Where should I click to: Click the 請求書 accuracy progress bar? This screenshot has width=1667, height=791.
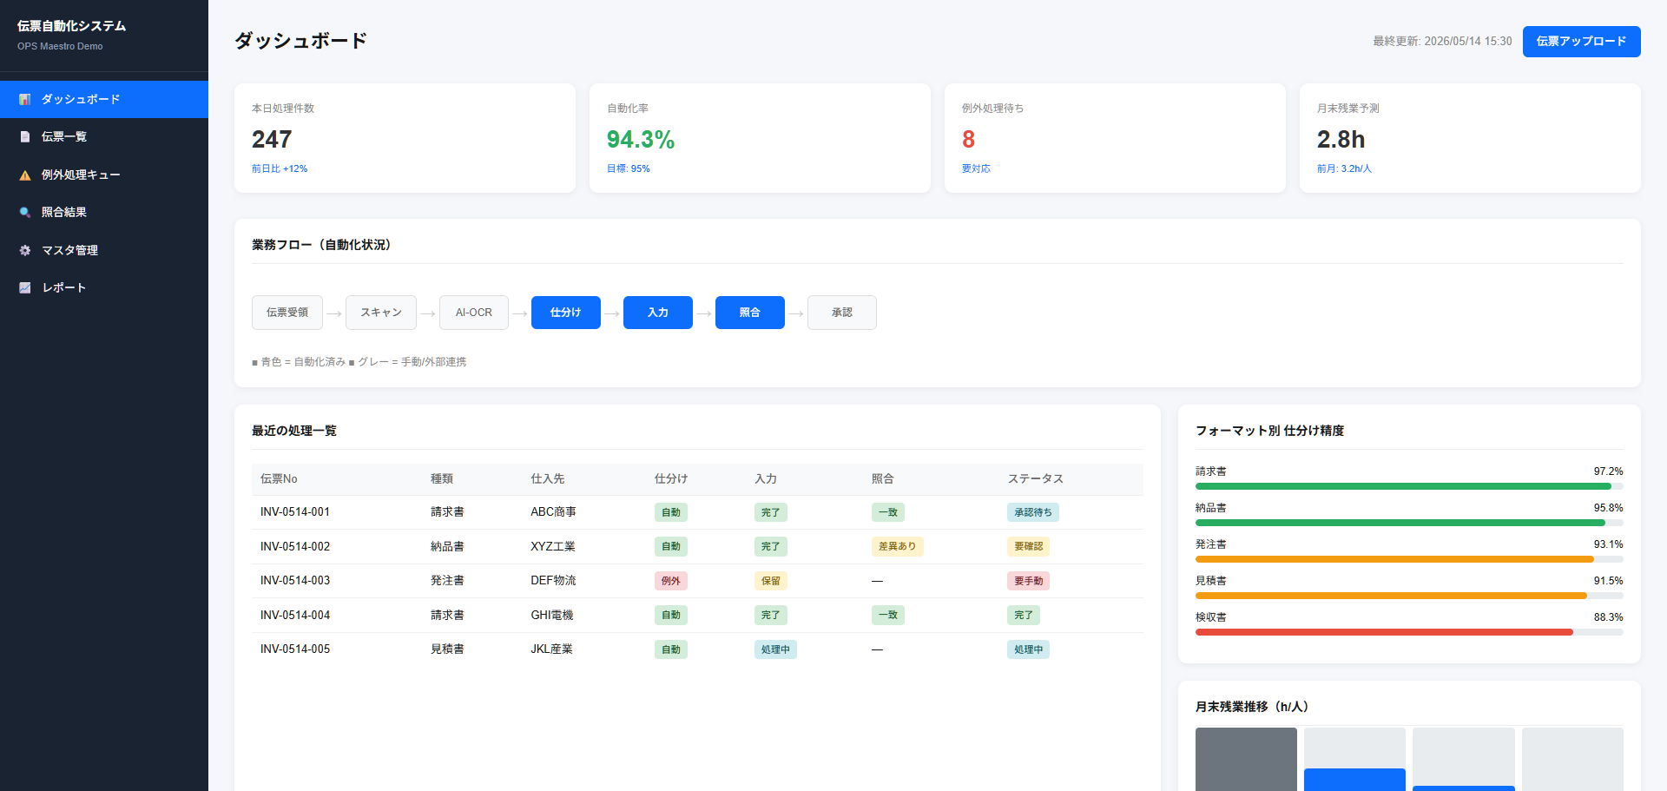pos(1409,486)
